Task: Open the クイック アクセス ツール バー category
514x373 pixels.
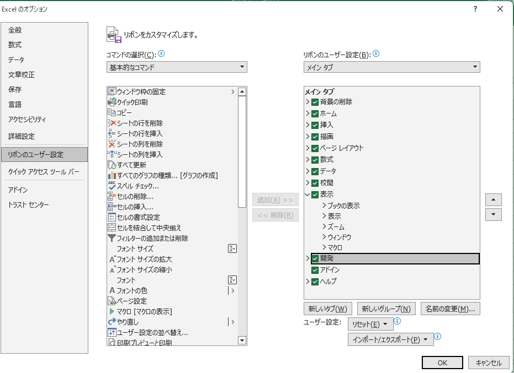Action: pyautogui.click(x=44, y=171)
